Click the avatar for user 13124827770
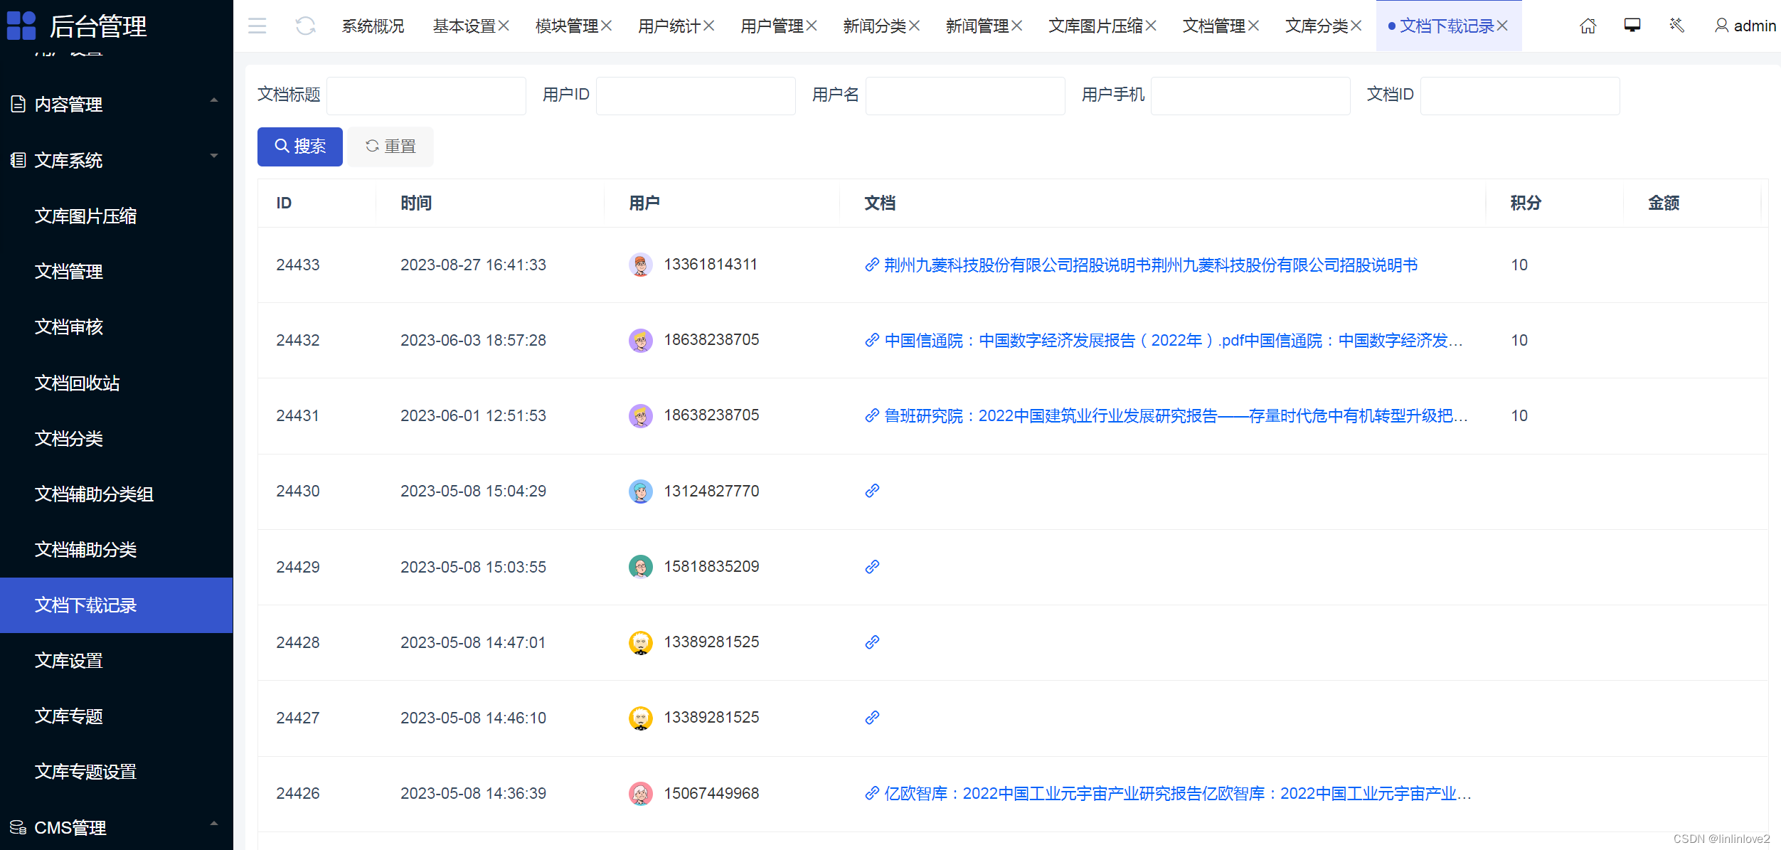This screenshot has height=850, width=1781. point(640,491)
